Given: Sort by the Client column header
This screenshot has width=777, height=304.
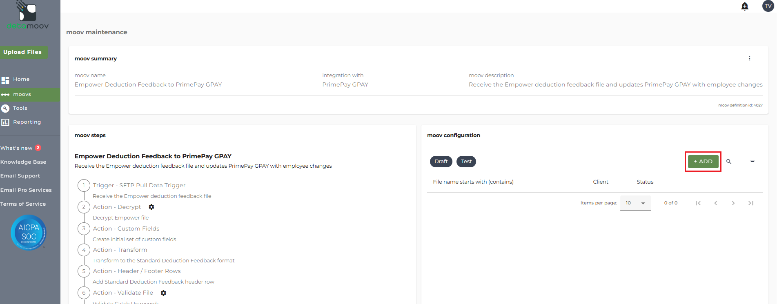Looking at the screenshot, I should tap(601, 182).
